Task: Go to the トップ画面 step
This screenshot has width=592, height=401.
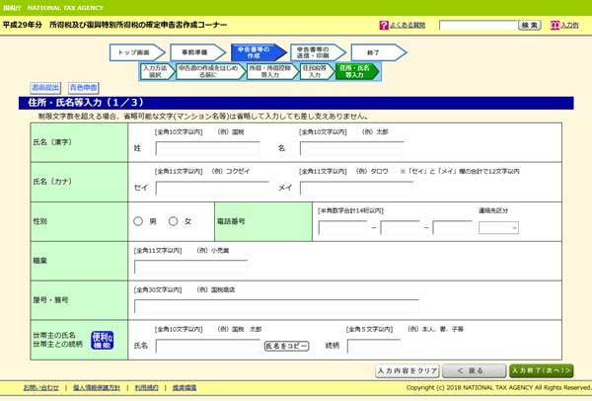Action: pyautogui.click(x=133, y=52)
